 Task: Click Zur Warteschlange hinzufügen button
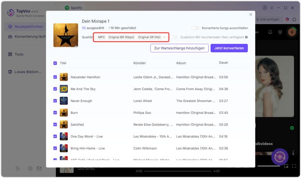(179, 48)
